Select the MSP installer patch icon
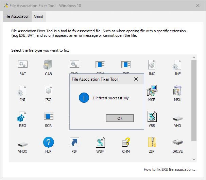 tap(152, 91)
